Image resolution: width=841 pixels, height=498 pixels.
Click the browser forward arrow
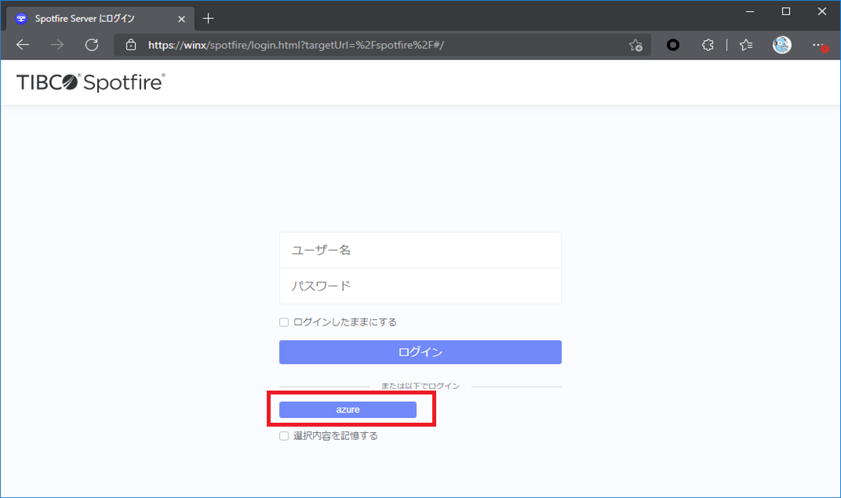click(56, 45)
